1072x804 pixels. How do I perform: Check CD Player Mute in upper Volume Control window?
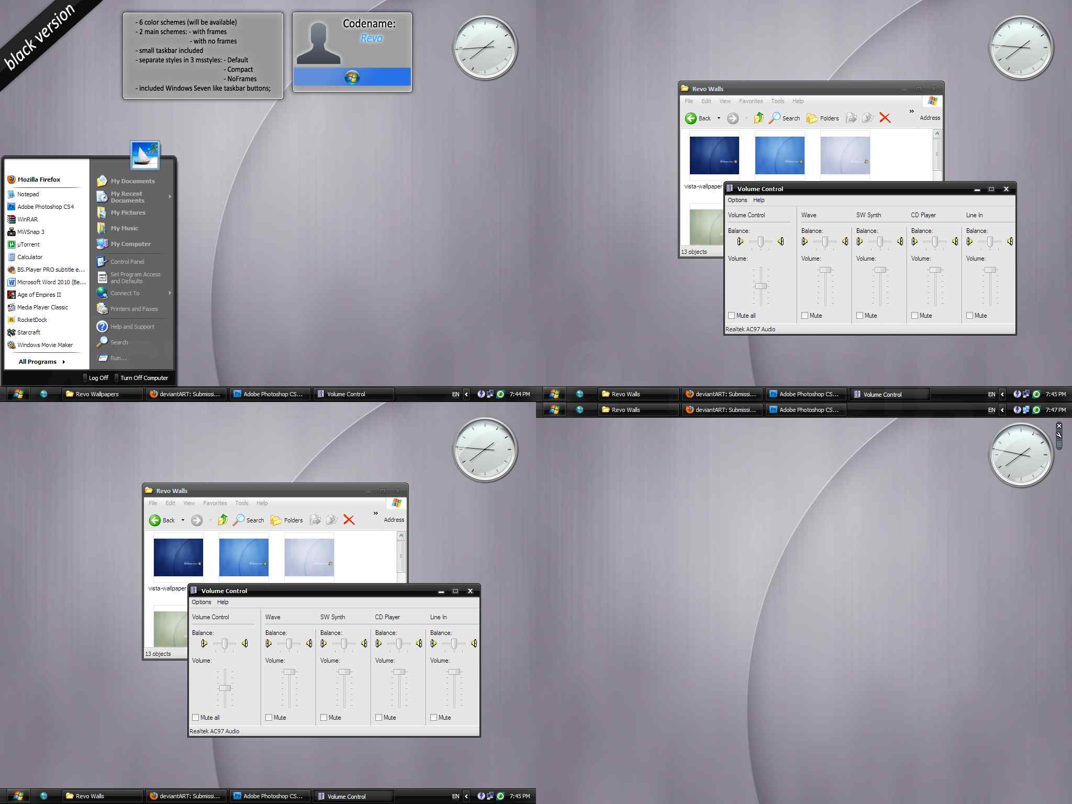click(x=914, y=316)
